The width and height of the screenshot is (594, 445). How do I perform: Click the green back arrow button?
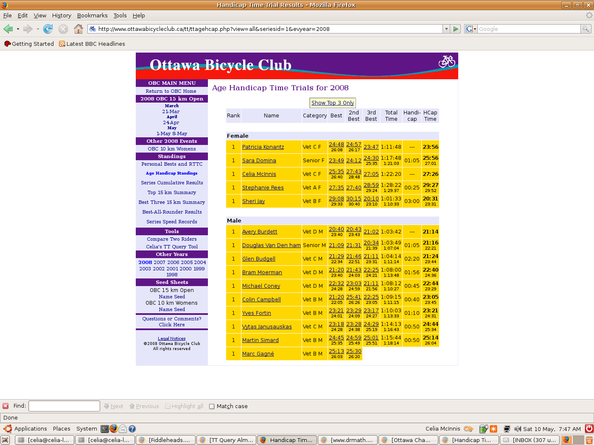[x=8, y=29]
